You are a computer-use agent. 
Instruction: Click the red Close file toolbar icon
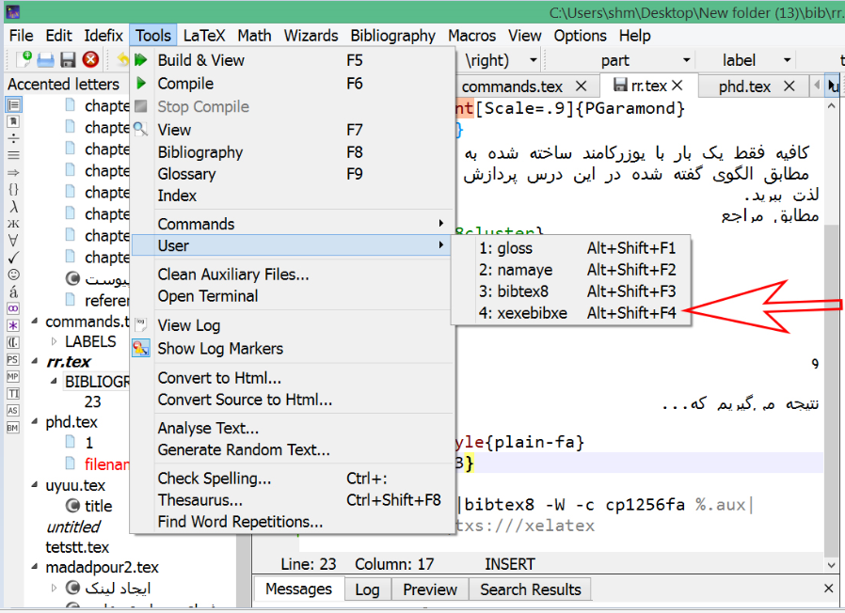click(x=90, y=60)
